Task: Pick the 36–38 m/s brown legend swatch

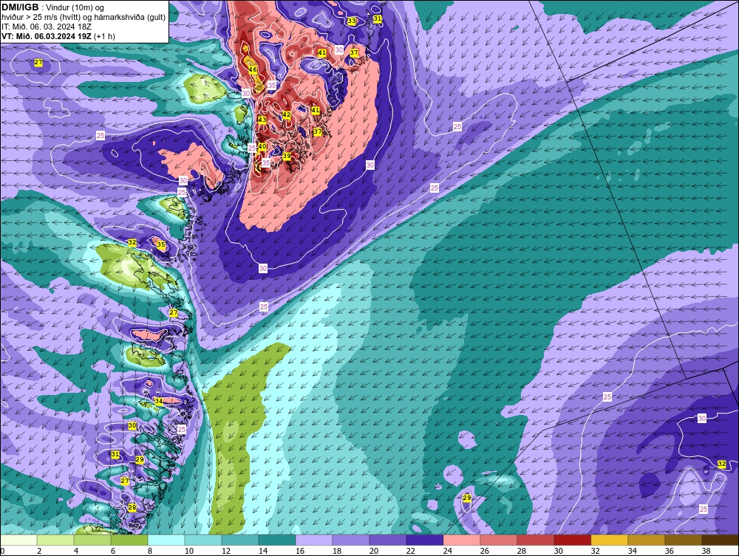Action: [684, 540]
